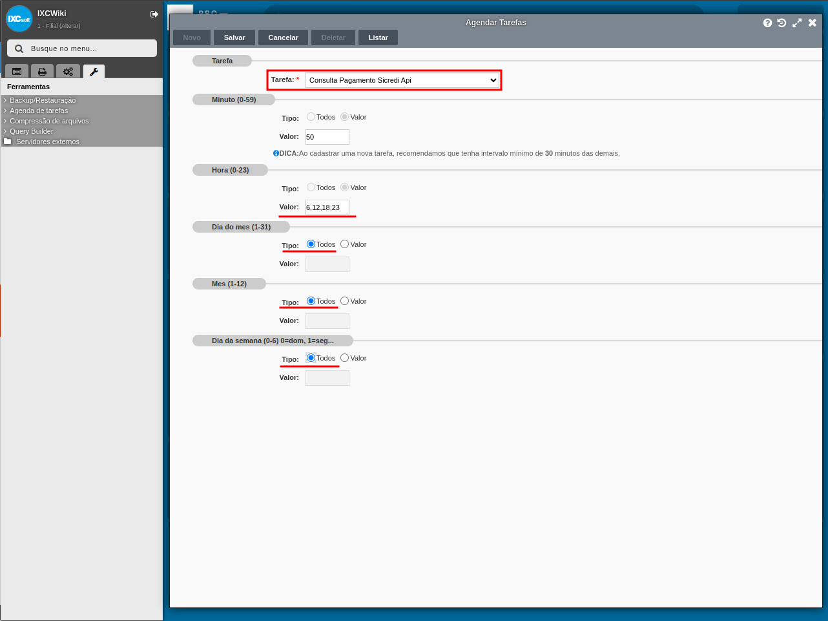
Task: Click the Dia do mes Valor field
Action: pyautogui.click(x=327, y=264)
